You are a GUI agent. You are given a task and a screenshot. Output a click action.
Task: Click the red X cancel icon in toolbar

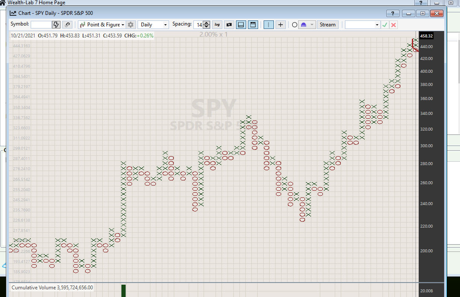(x=394, y=25)
